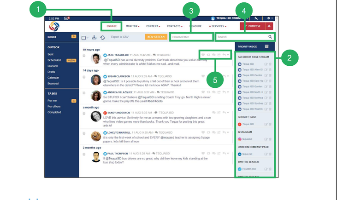This screenshot has width=337, height=200.
Task: Click the Compose button
Action: [x=253, y=26]
